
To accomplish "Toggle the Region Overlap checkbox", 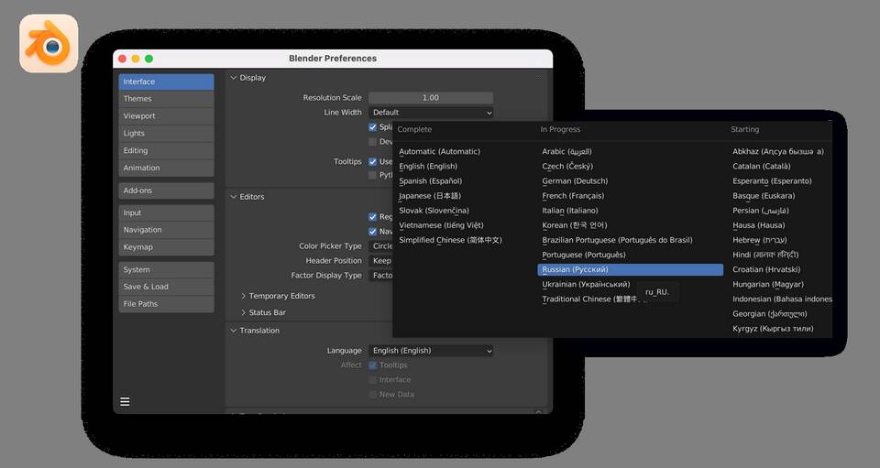I will point(373,217).
